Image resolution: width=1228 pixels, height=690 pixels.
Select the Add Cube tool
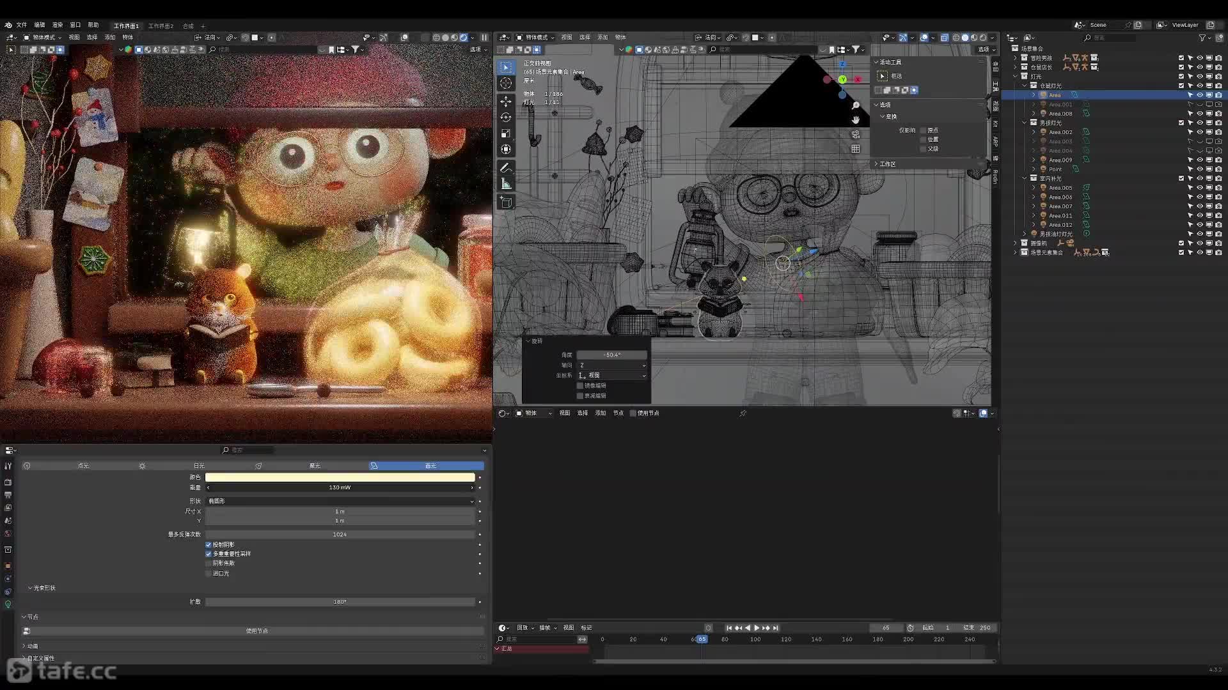pyautogui.click(x=506, y=203)
